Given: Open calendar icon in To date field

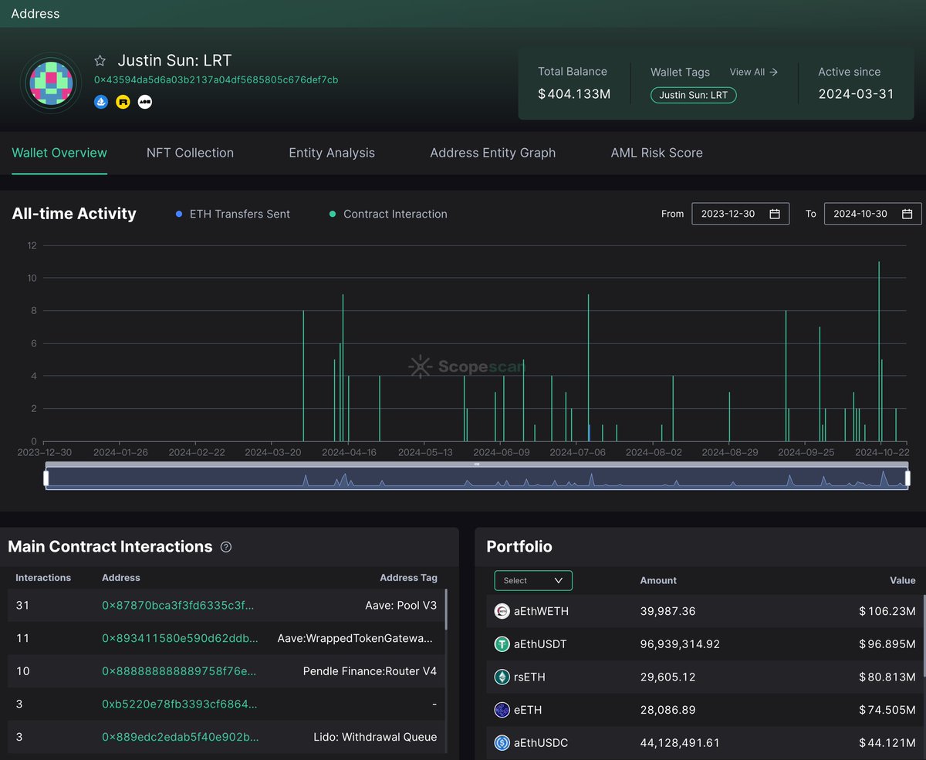Looking at the screenshot, I should [x=907, y=214].
